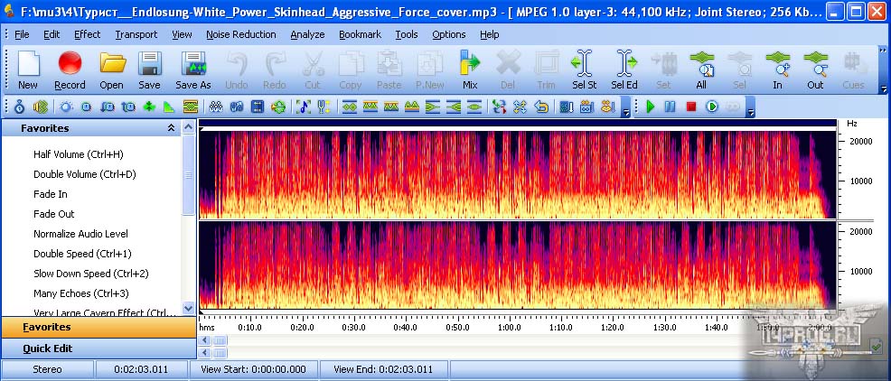
Task: Select all with the All icon
Action: click(702, 70)
